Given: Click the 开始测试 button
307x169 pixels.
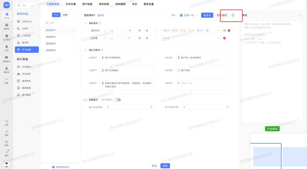Looking at the screenshot, I should pyautogui.click(x=272, y=129).
